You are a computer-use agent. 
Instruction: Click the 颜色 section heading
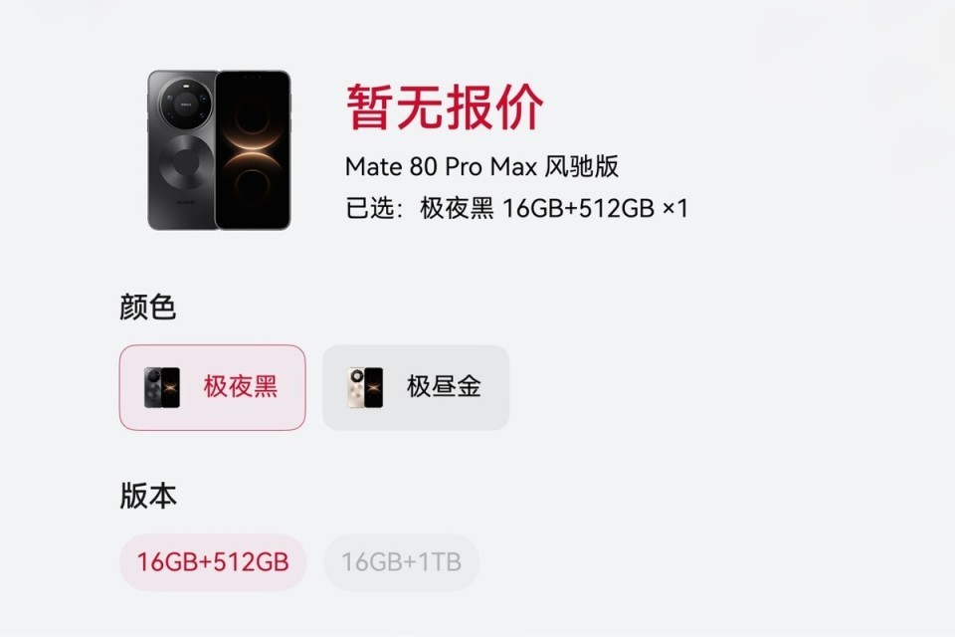(x=148, y=307)
